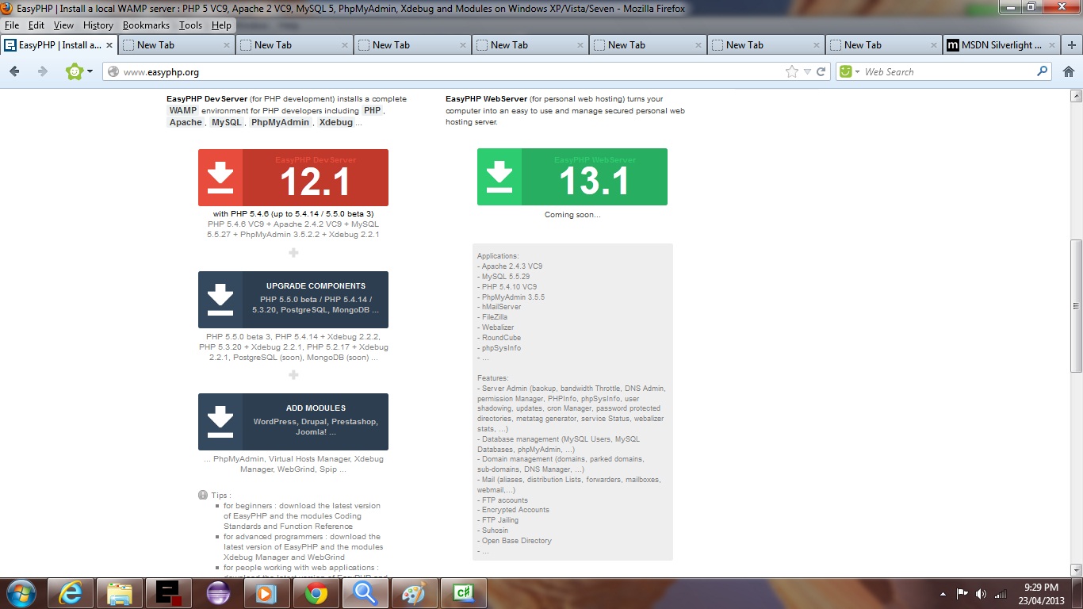Go to the Home page icon
Screen dimensions: 1083x609
point(1069,71)
